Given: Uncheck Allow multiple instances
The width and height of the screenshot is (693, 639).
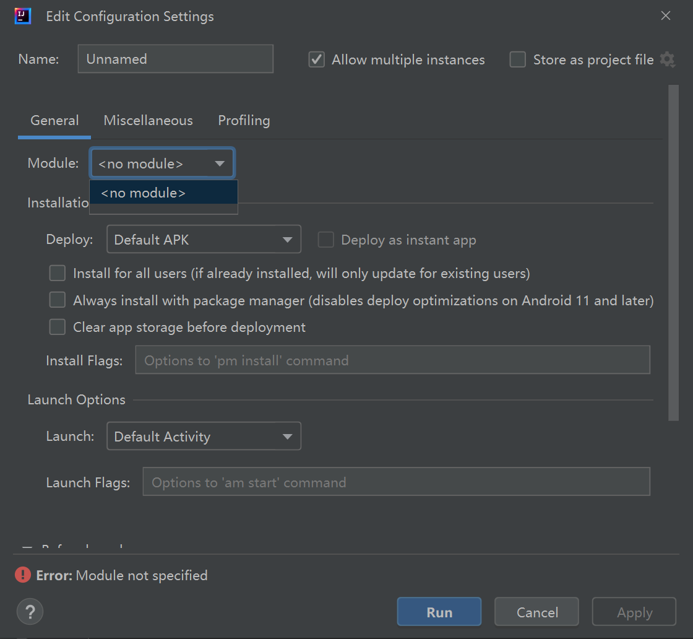Looking at the screenshot, I should click(x=316, y=59).
